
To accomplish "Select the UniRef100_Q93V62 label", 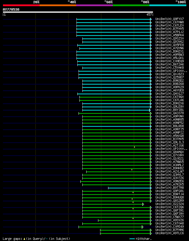I will [170, 42].
